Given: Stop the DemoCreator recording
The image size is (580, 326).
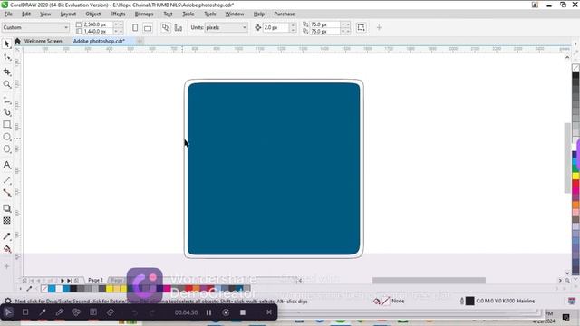Looking at the screenshot, I should tap(243, 312).
